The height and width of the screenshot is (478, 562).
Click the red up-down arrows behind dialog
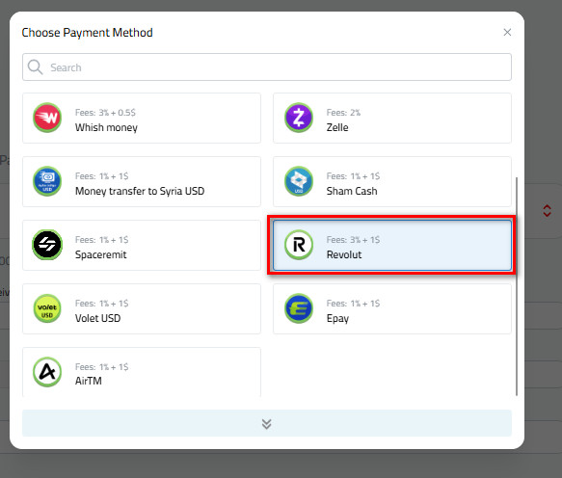547,211
